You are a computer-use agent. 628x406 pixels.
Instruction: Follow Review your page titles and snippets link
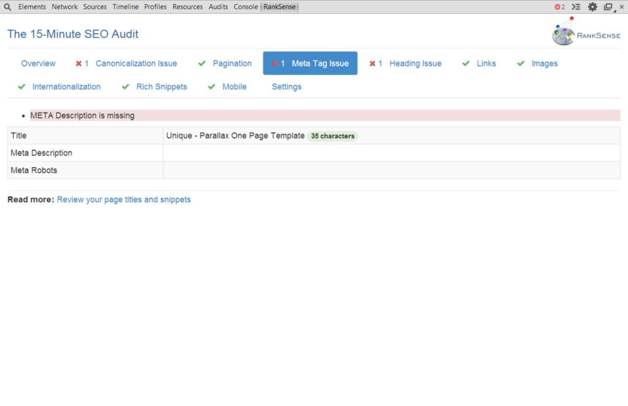coord(124,200)
